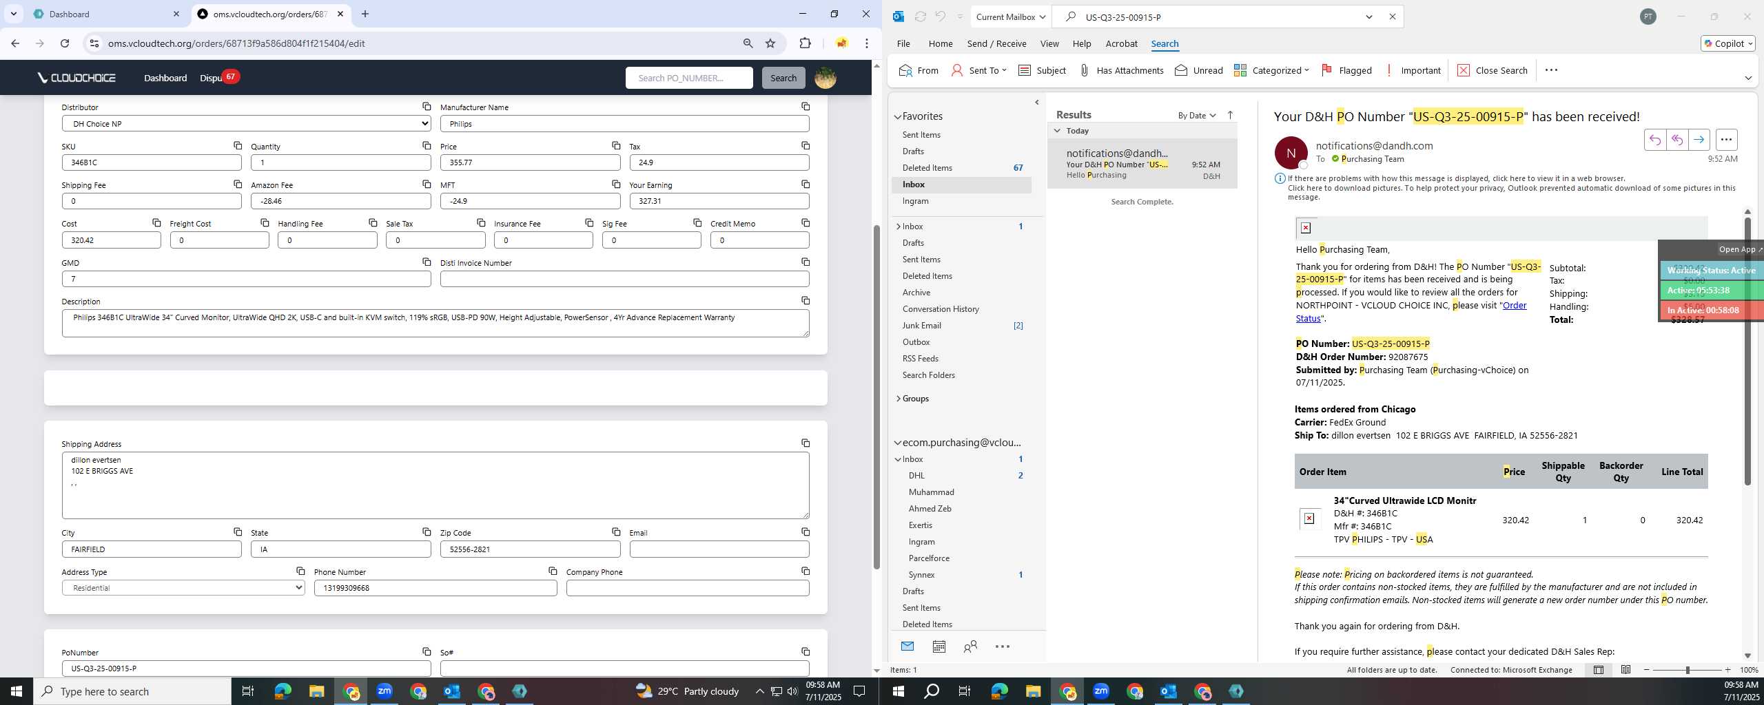Copy the SKU field value

pos(237,145)
